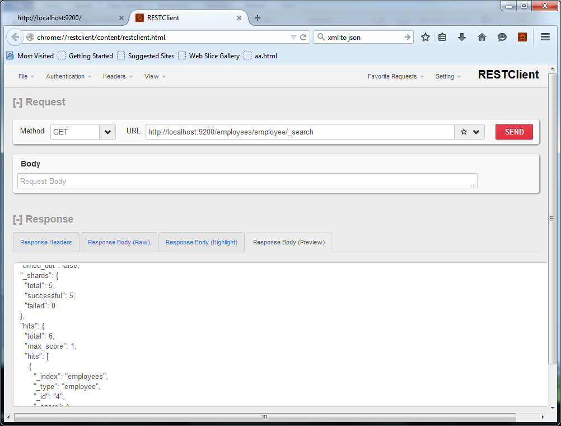Screen dimensions: 561x426
Task: Click the Request Body text area
Action: 247,181
